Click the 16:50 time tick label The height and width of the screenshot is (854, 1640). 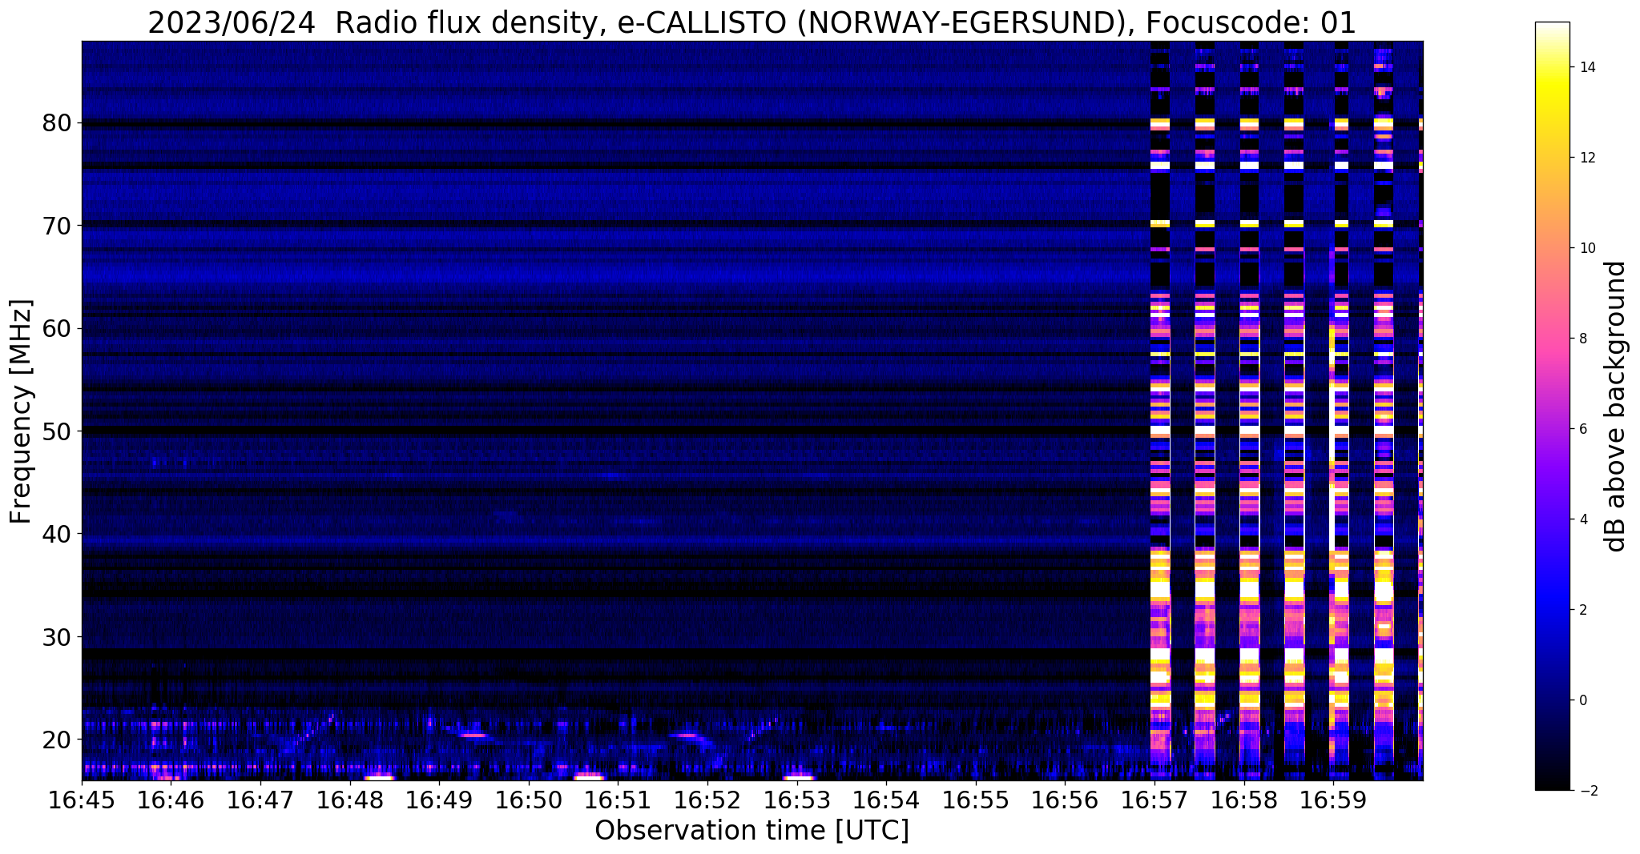(529, 800)
